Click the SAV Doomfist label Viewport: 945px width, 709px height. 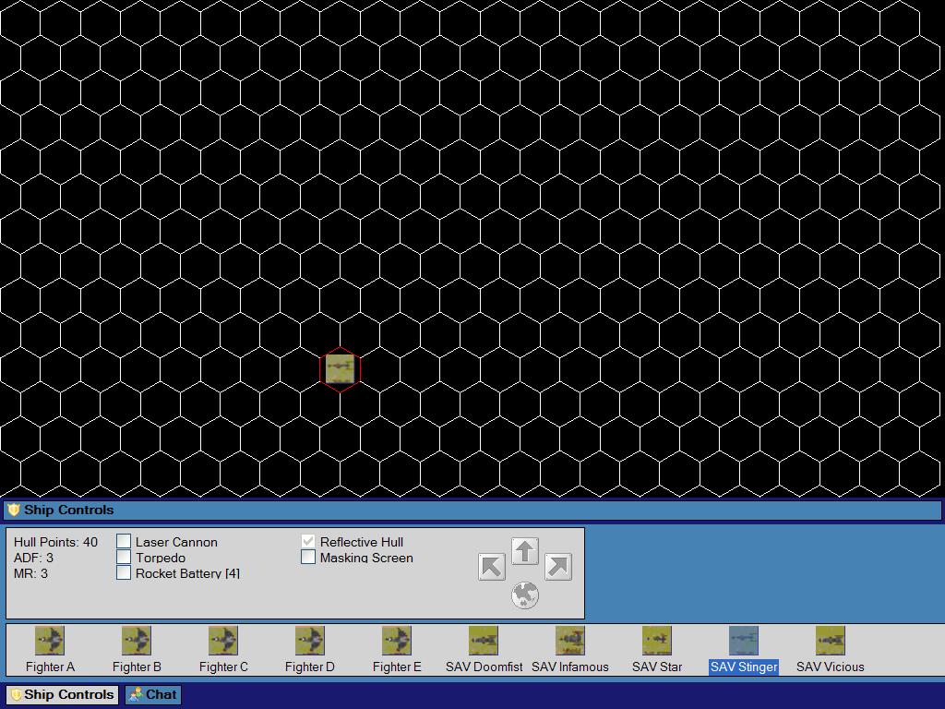coord(484,667)
